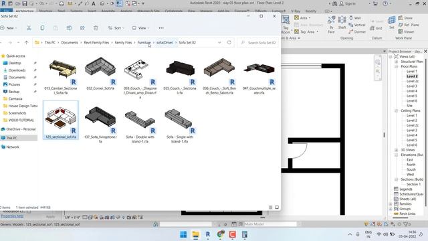Click the Cut icon in File Explorer toolbar

[29, 28]
